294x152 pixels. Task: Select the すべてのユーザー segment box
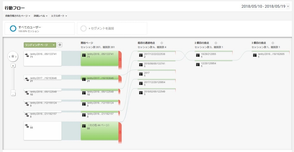tap(40, 29)
